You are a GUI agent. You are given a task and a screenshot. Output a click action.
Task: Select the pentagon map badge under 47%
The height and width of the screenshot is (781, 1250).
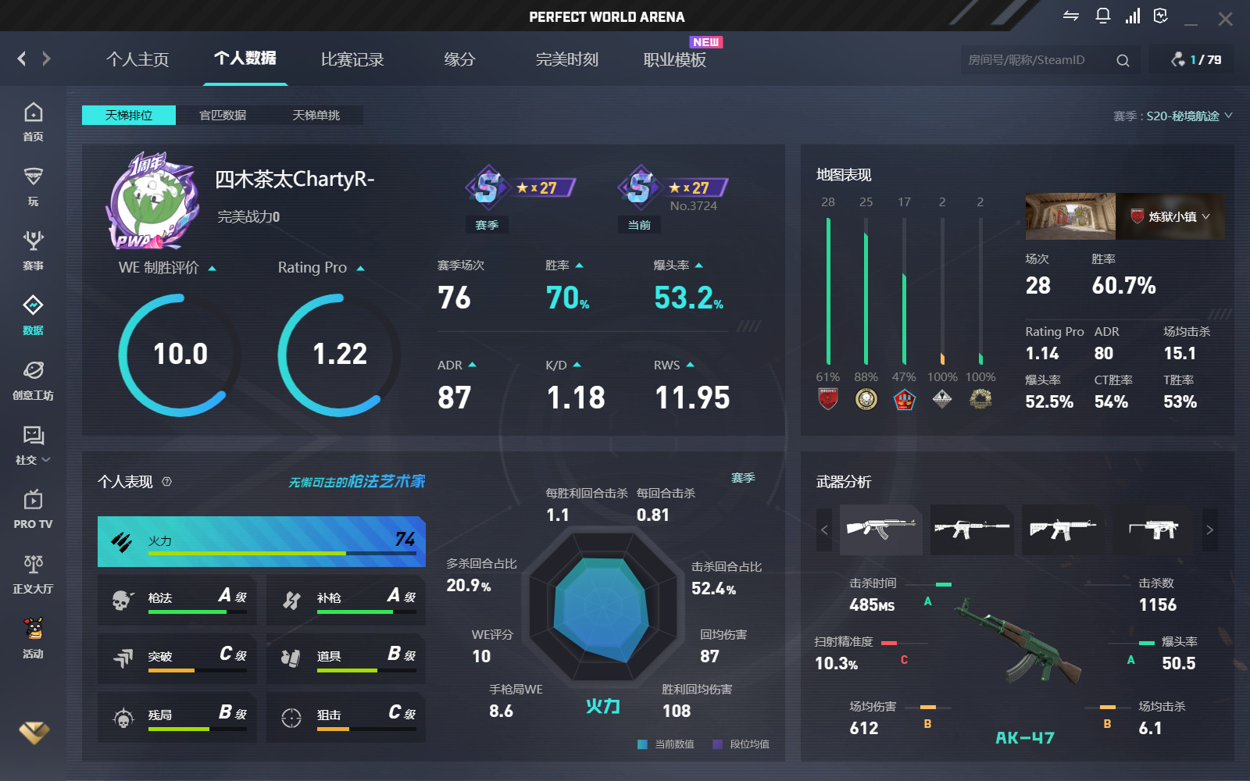(x=904, y=399)
